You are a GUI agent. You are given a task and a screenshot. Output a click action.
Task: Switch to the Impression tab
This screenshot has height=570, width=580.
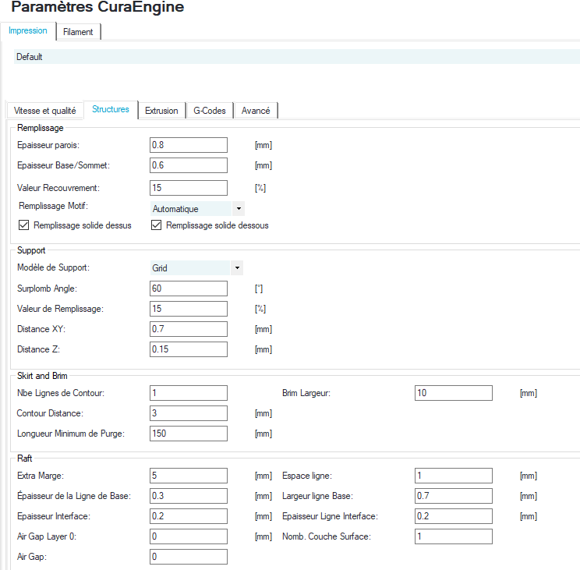[28, 30]
